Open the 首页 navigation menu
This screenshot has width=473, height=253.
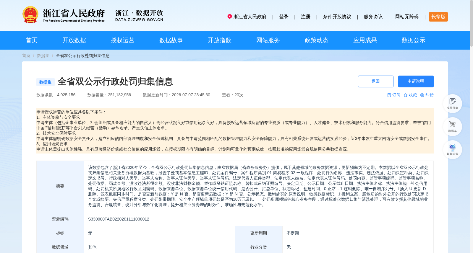point(32,40)
